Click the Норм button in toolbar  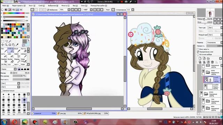pyautogui.click(x=108, y=10)
